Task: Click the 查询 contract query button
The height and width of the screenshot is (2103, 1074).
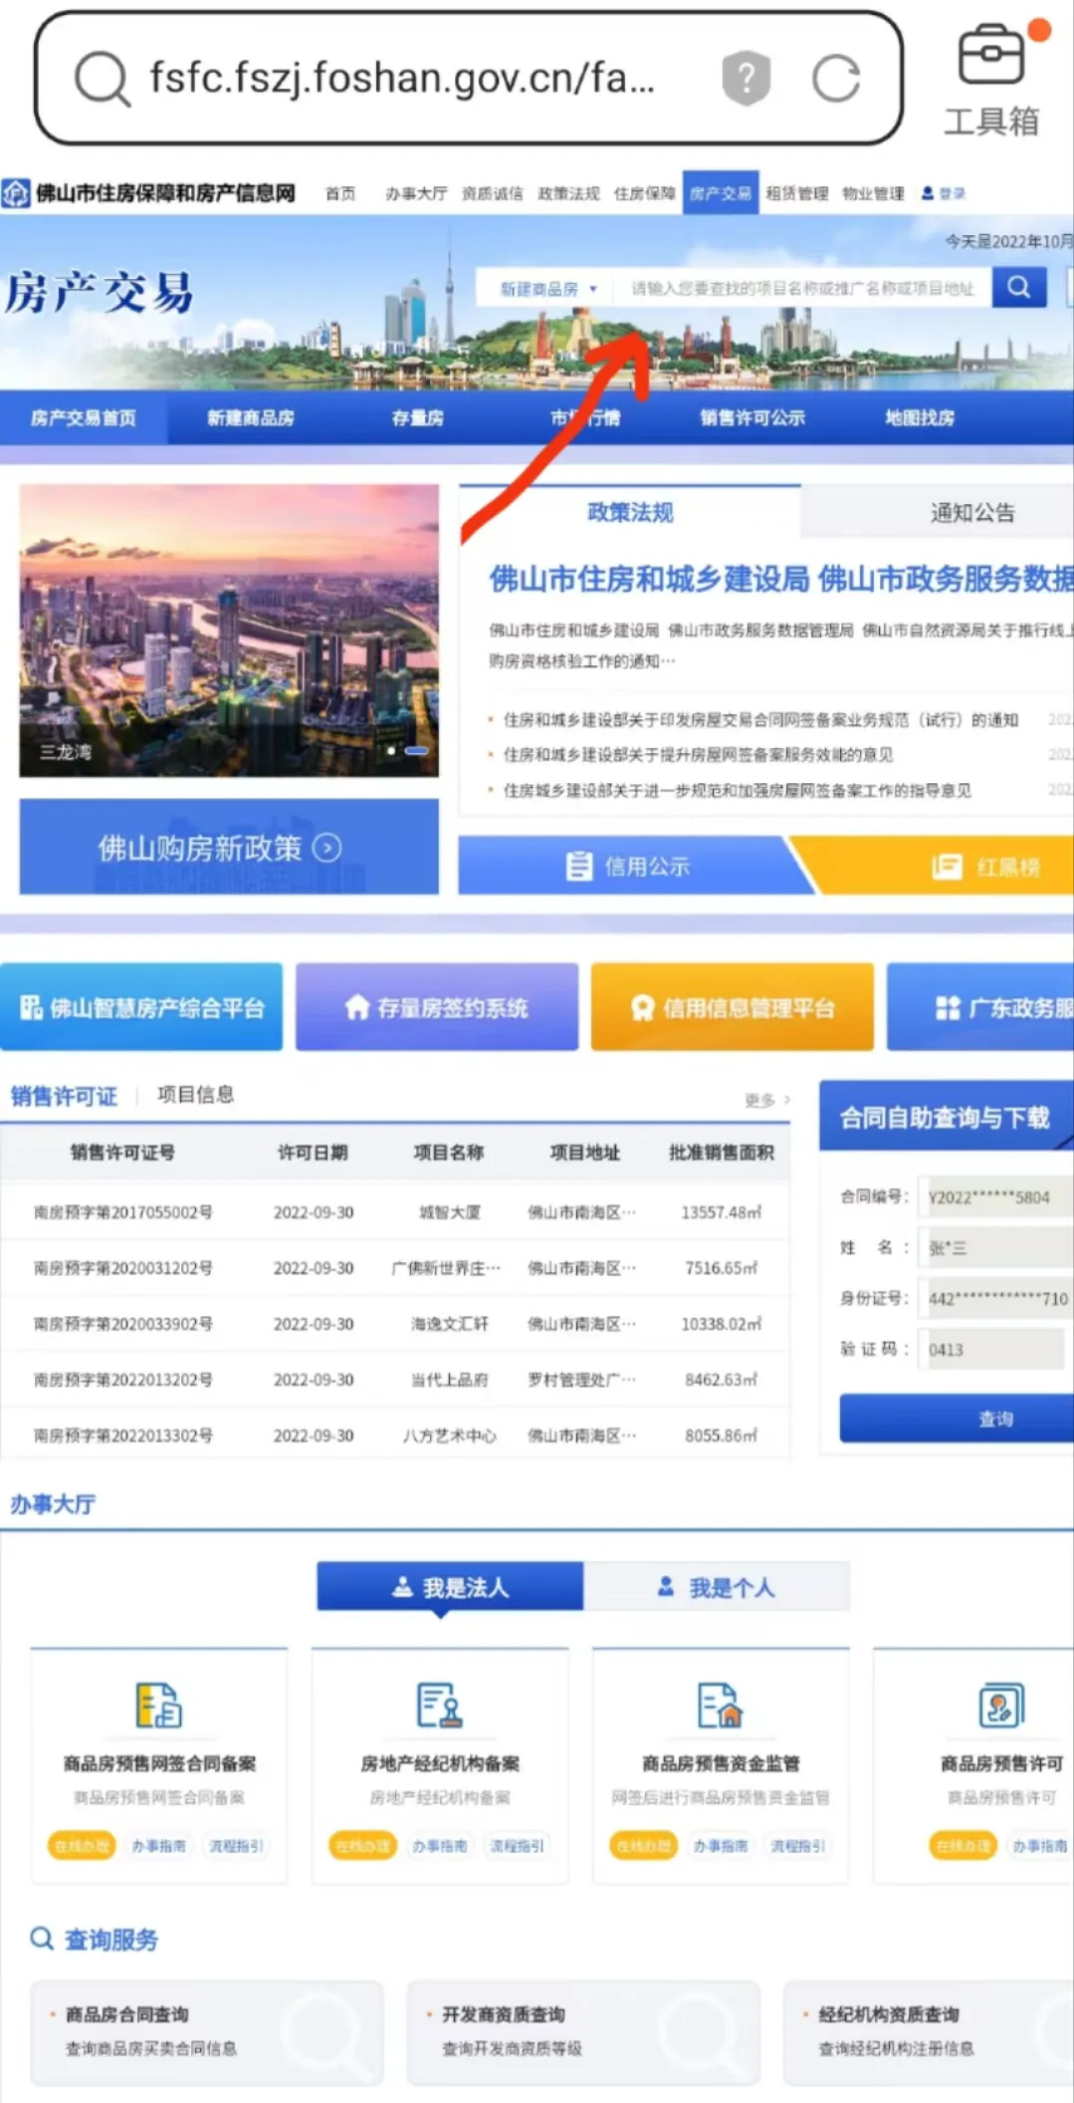Action: [957, 1419]
